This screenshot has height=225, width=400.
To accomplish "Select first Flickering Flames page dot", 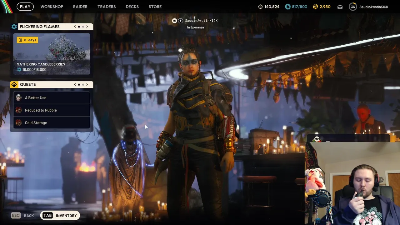I will click(79, 27).
